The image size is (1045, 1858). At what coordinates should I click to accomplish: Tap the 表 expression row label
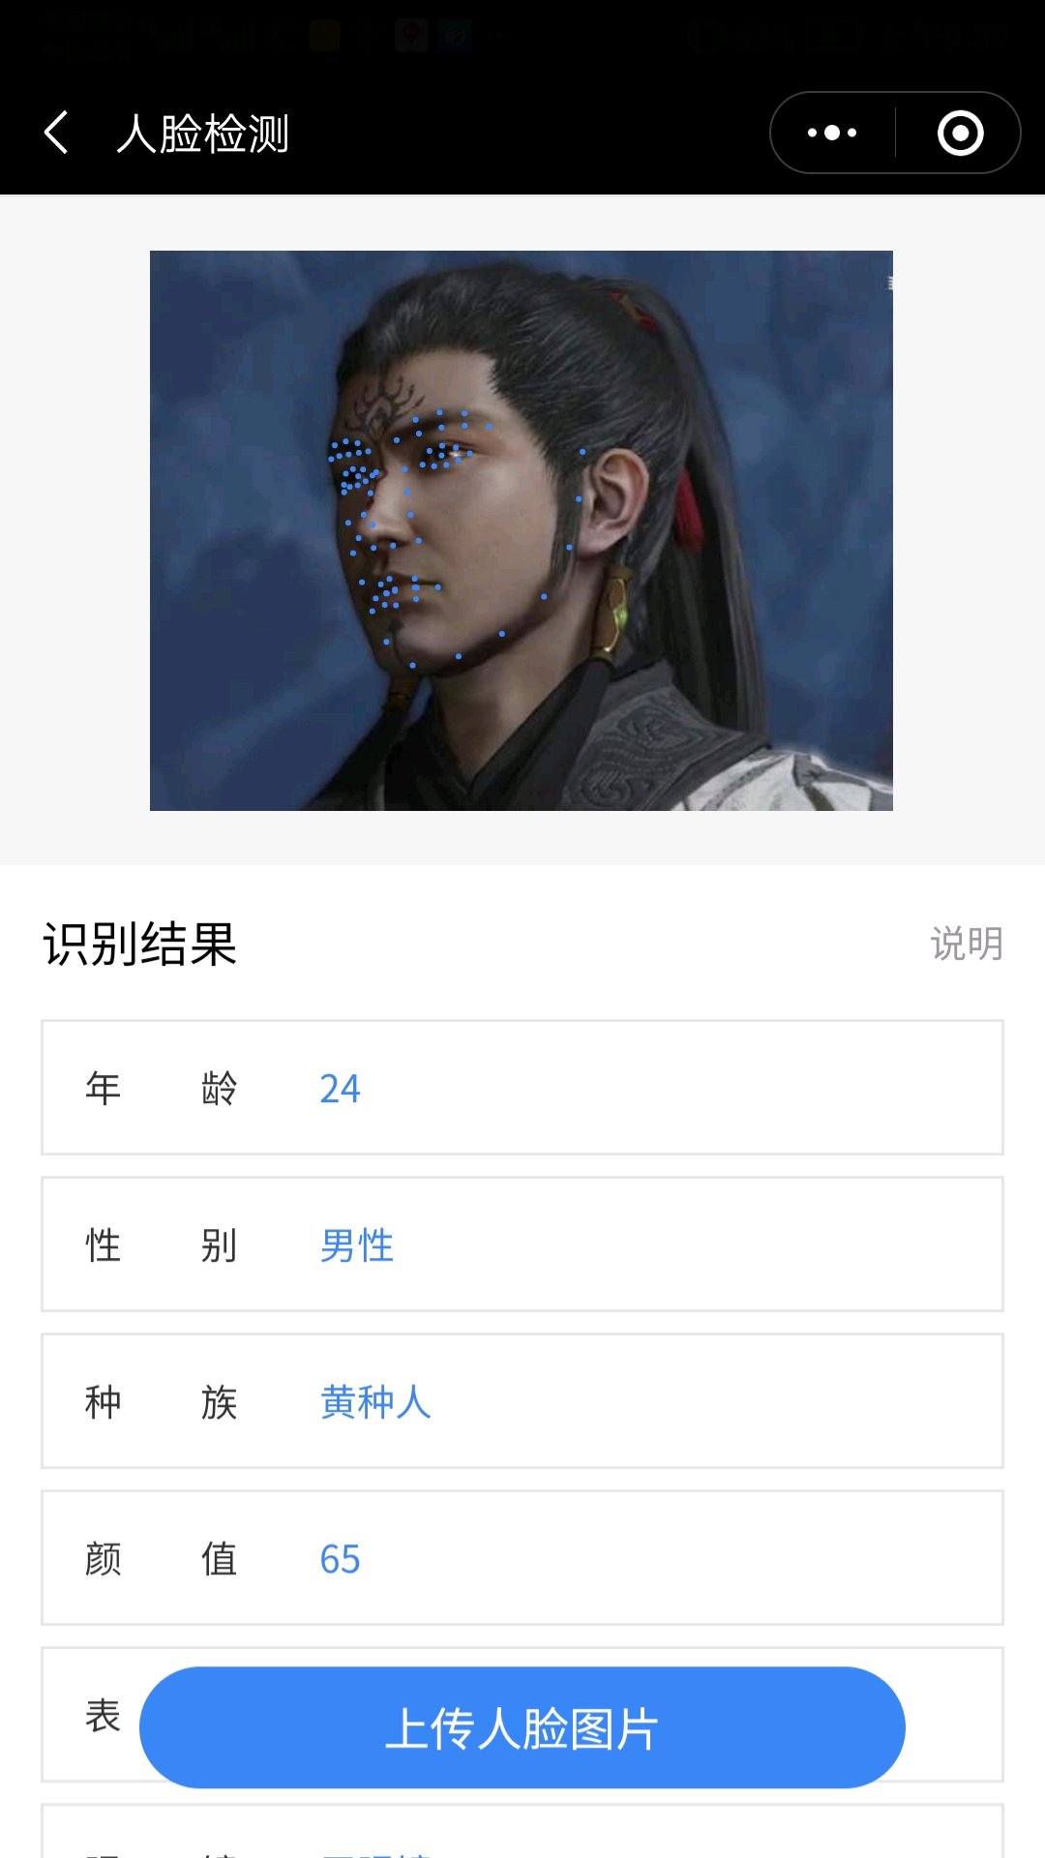pyautogui.click(x=103, y=1716)
